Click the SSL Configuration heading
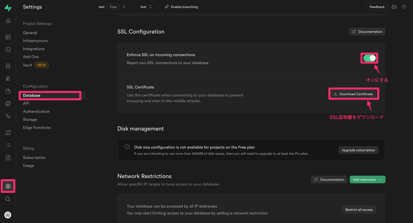Image resolution: width=413 pixels, height=223 pixels. coord(141,32)
